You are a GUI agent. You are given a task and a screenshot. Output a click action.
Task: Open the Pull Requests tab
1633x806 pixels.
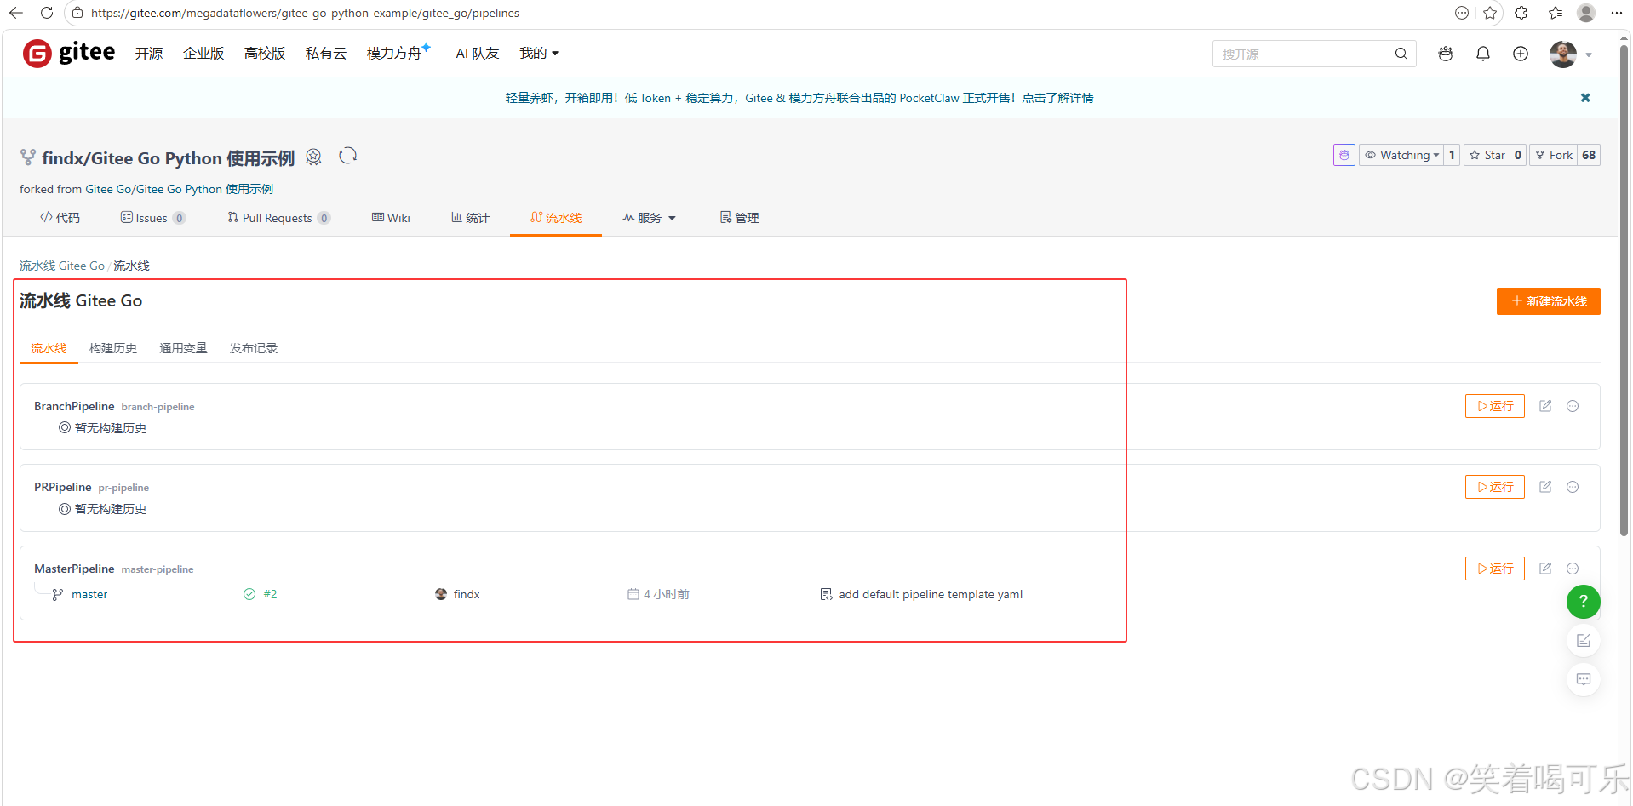point(278,218)
